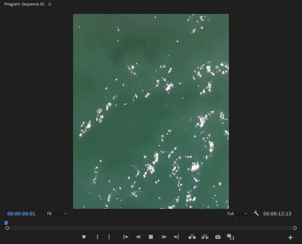Open the Button Editor plus icon
Screen dimensions: 302x244
coord(291,238)
